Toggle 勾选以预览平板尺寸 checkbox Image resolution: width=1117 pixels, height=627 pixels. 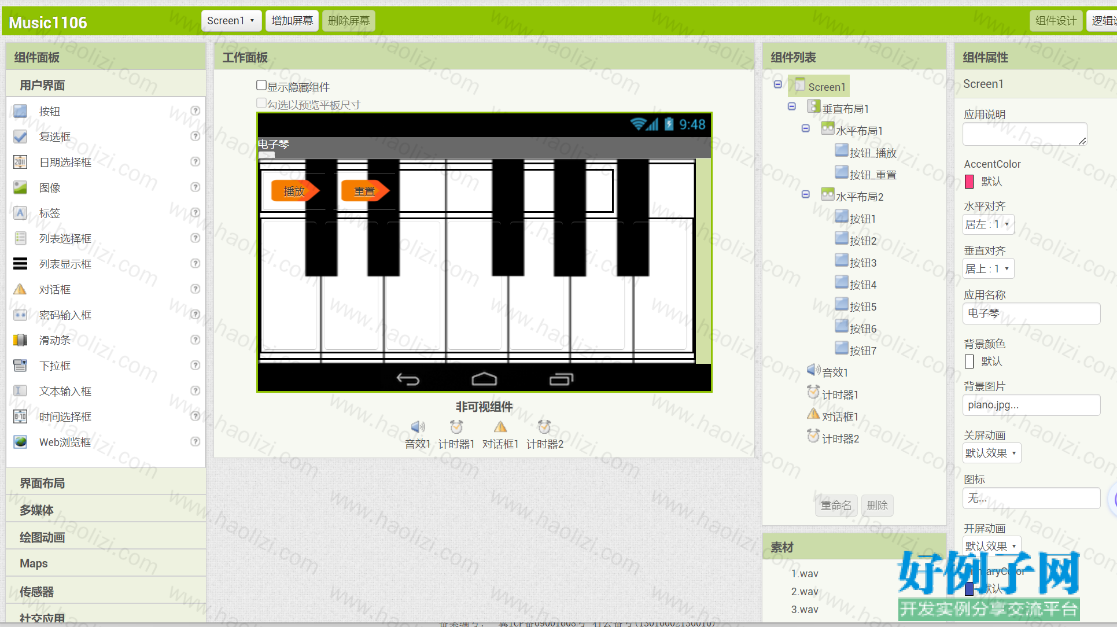coord(261,103)
